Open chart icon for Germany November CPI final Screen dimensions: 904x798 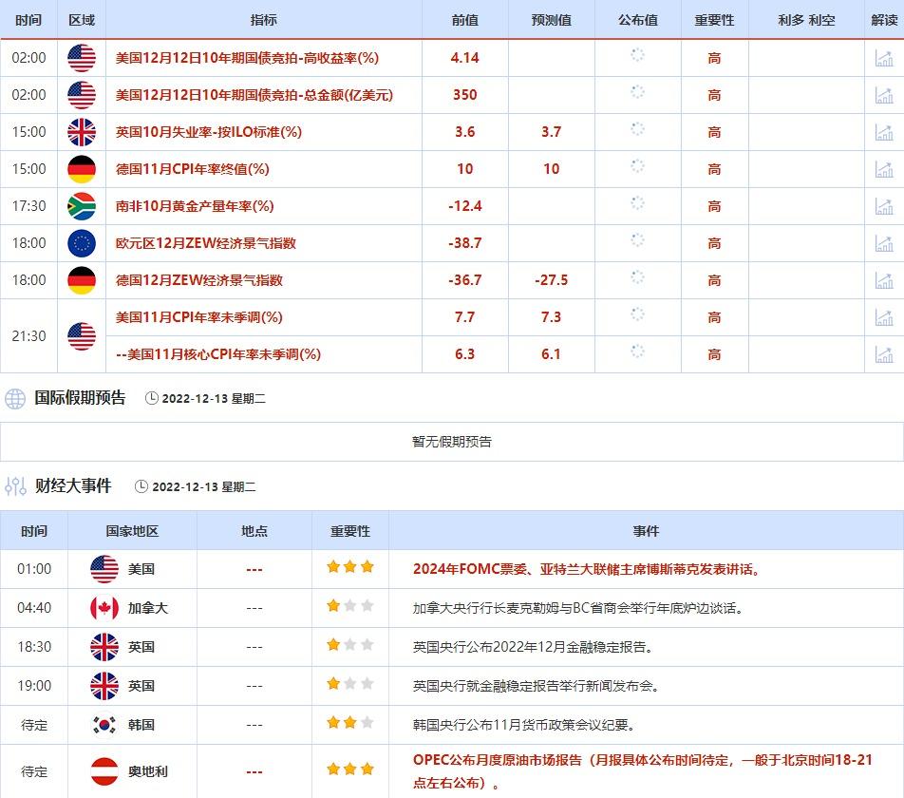884,169
